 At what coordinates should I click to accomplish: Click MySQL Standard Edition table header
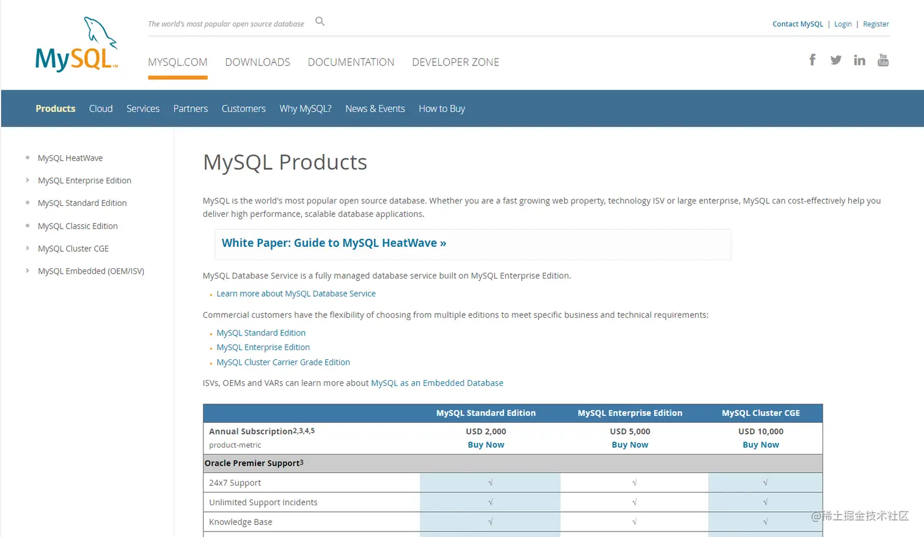pyautogui.click(x=486, y=413)
